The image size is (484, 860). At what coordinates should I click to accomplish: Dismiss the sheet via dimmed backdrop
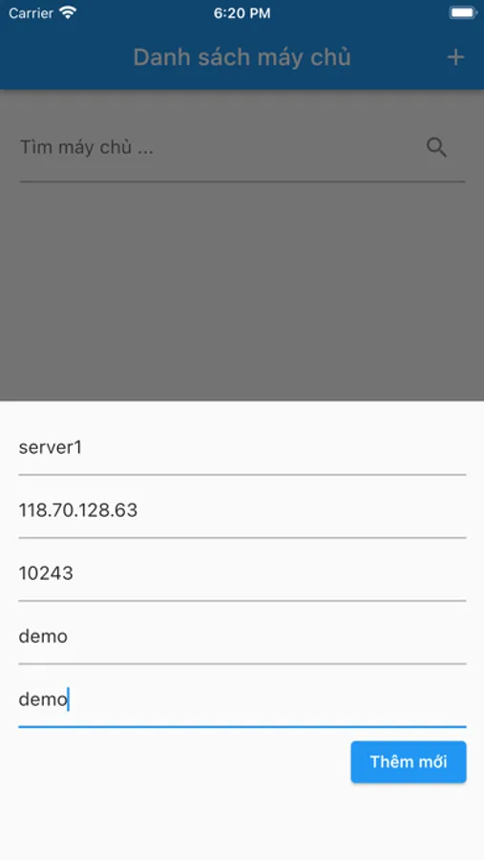pos(242,290)
